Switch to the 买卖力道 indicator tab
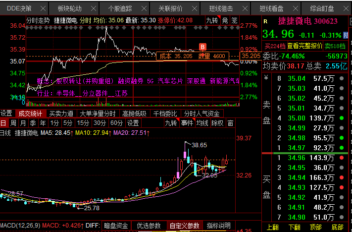 click(61, 114)
